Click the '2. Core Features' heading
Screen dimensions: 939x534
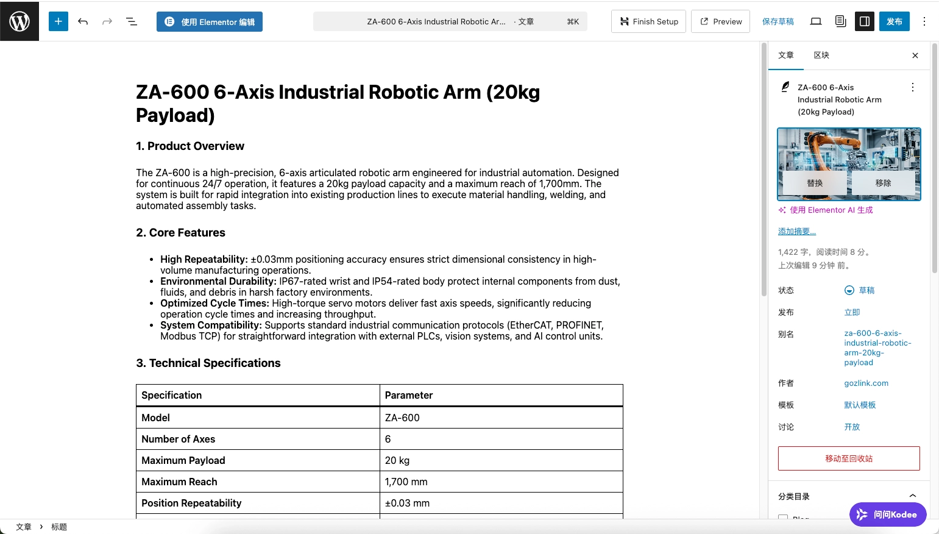click(180, 233)
